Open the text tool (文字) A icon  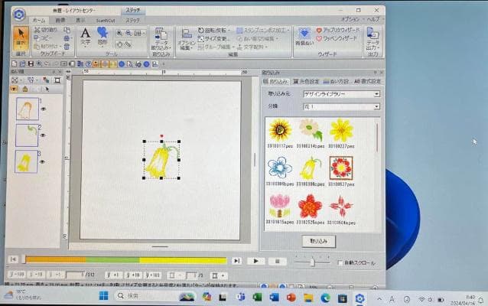tap(85, 37)
